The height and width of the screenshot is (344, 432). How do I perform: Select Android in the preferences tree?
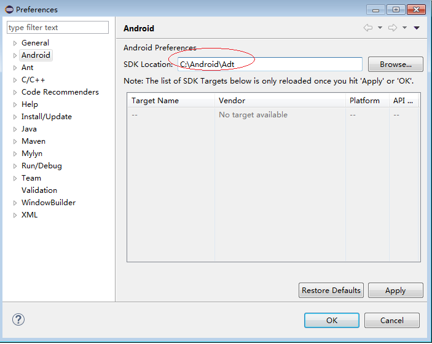coord(36,55)
